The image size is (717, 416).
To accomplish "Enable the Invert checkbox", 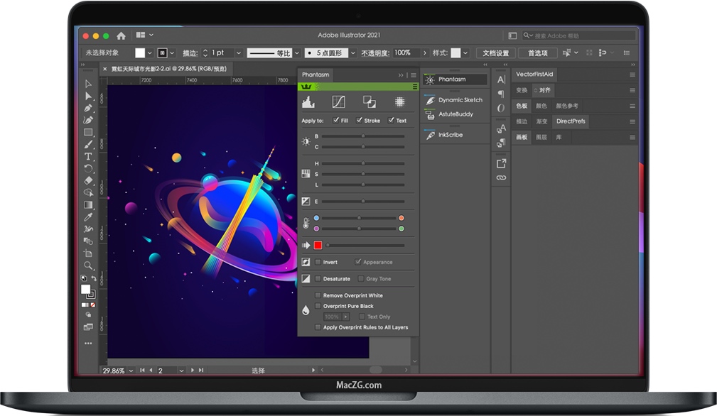I will click(318, 262).
